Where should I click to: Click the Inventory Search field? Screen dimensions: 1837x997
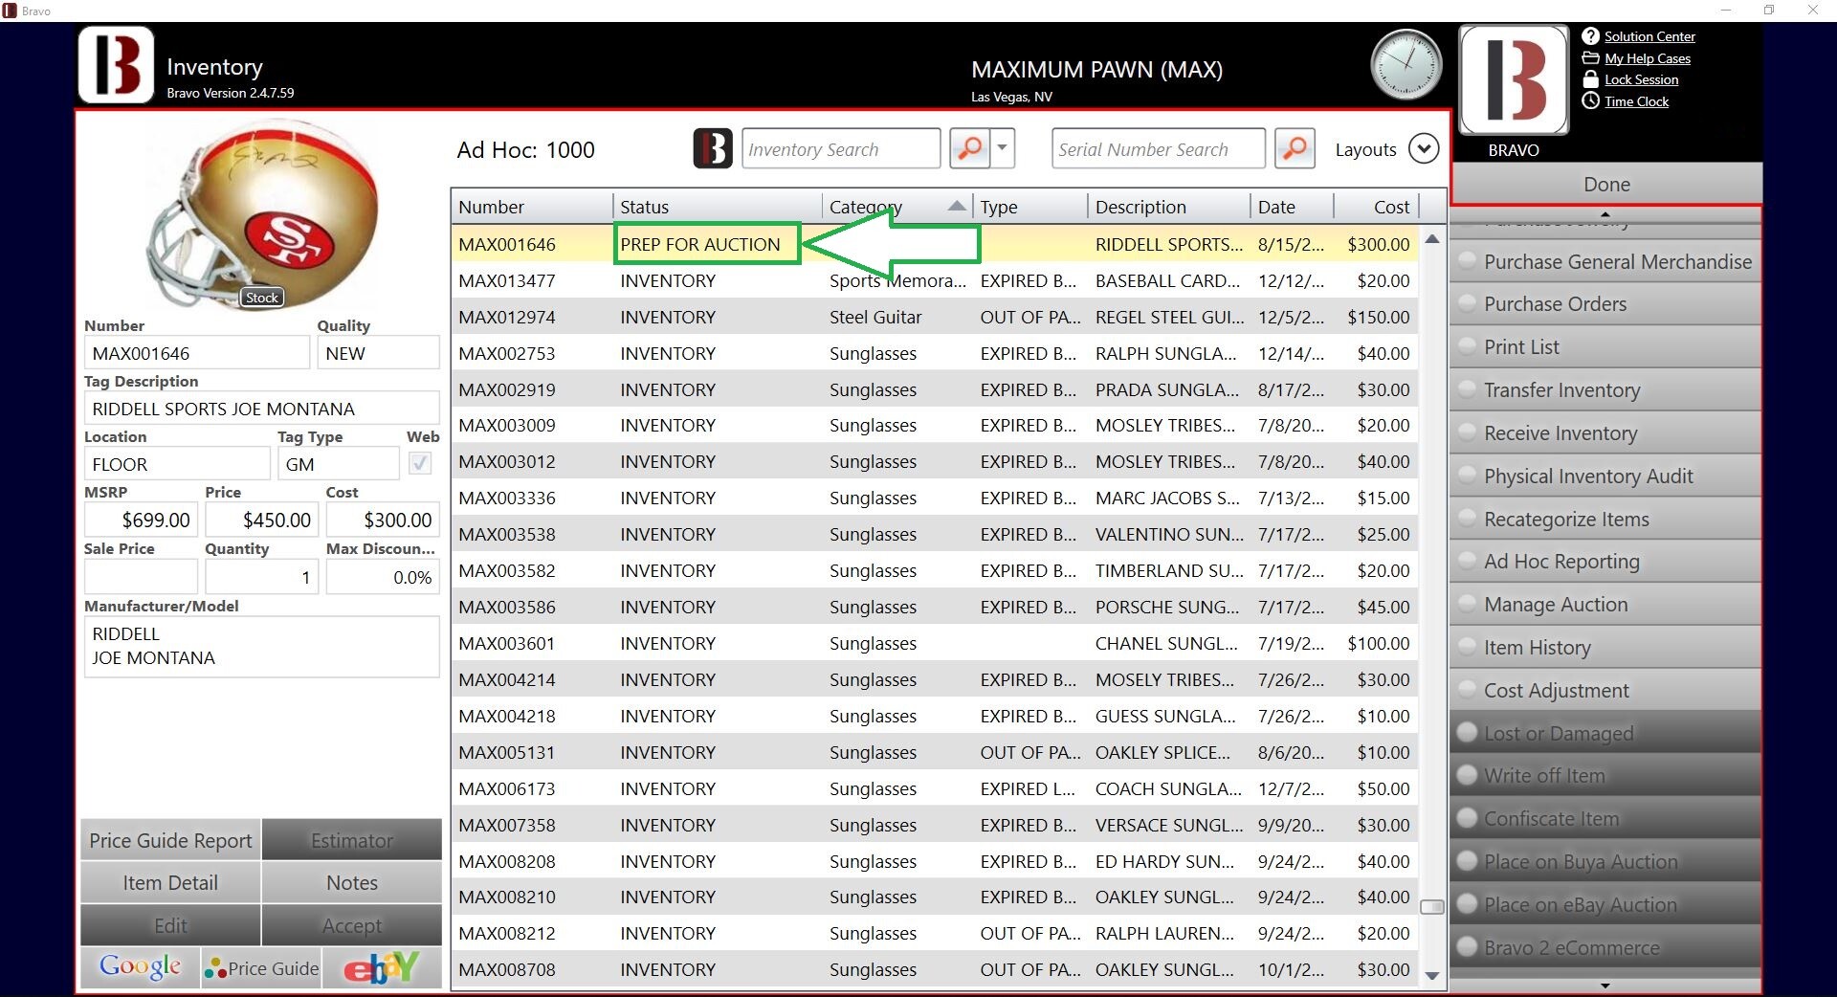point(840,149)
